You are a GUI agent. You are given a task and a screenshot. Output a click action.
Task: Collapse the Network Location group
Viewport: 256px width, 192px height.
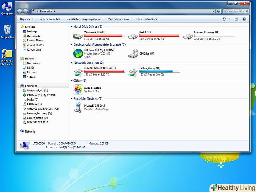pos(71,63)
